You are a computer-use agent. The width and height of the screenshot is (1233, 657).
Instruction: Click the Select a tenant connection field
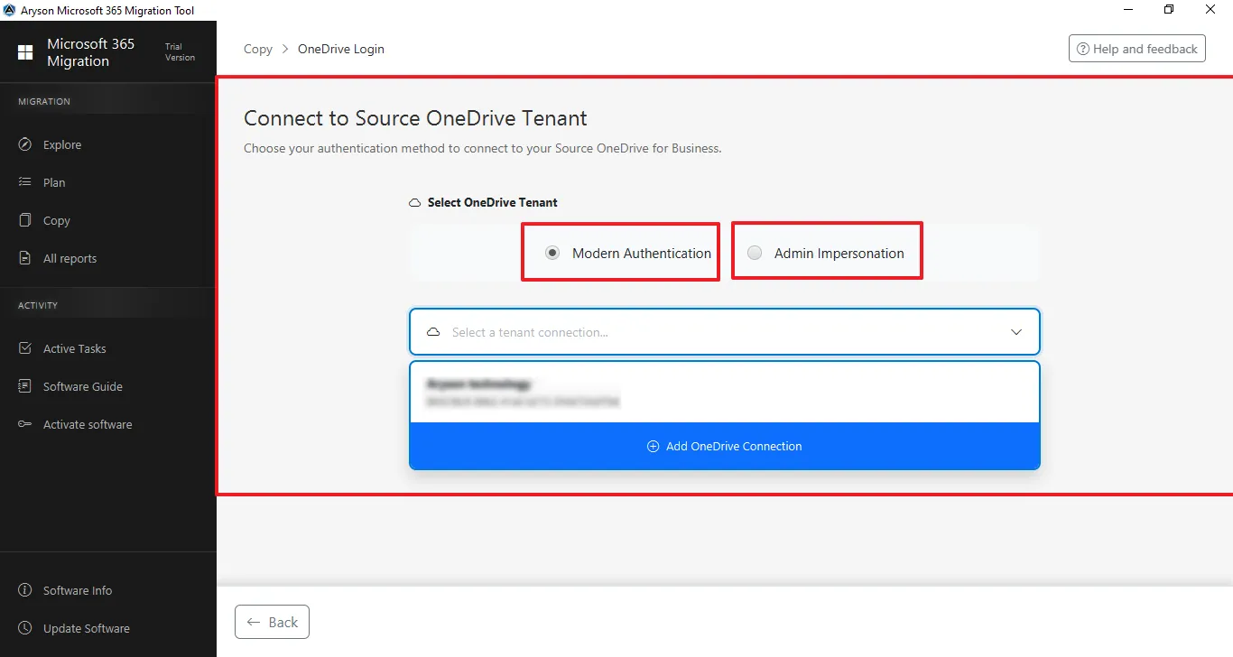click(704, 332)
